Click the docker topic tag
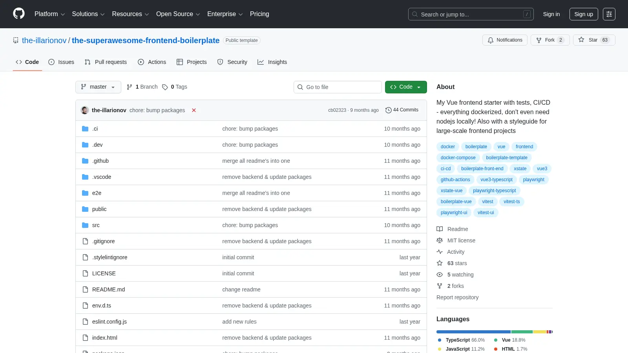628x353 pixels. coord(447,147)
